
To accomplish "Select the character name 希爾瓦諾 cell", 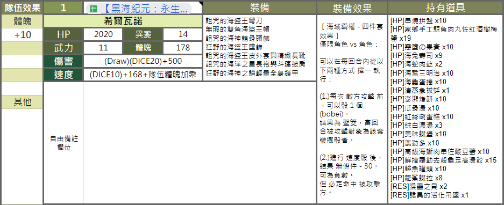I will click(x=123, y=21).
